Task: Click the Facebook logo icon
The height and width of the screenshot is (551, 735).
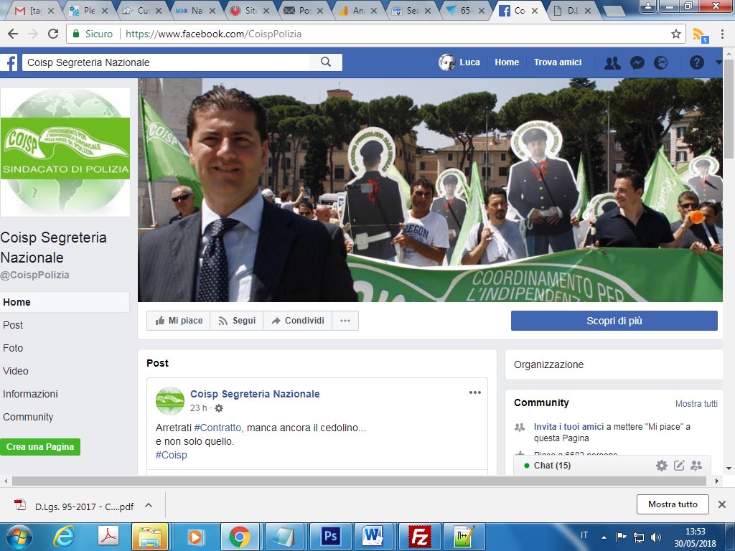Action: (x=9, y=62)
